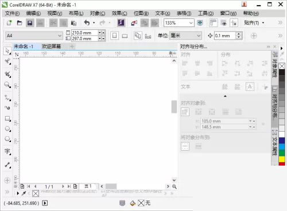Viewport: 287px width, 211px height.
Task: Toggle show grid button
Action: pyautogui.click(x=223, y=22)
